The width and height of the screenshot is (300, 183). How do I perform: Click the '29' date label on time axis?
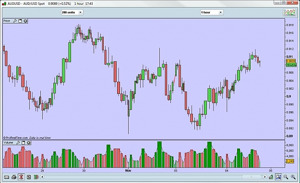click(x=42, y=171)
